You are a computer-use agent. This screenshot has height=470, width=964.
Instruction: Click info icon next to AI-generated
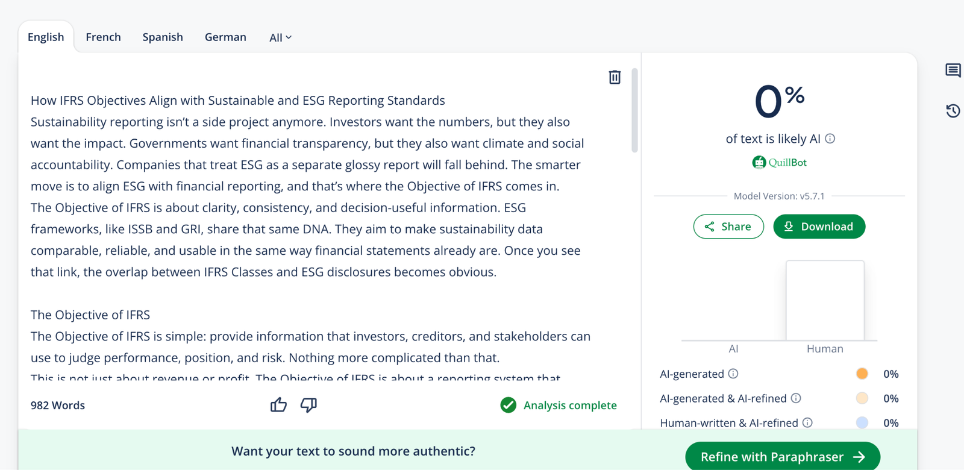733,374
